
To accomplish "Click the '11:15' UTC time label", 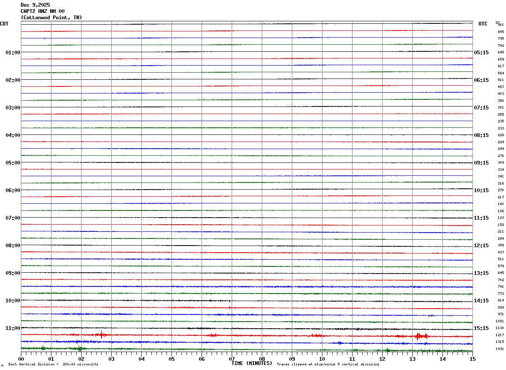I will tap(481, 218).
